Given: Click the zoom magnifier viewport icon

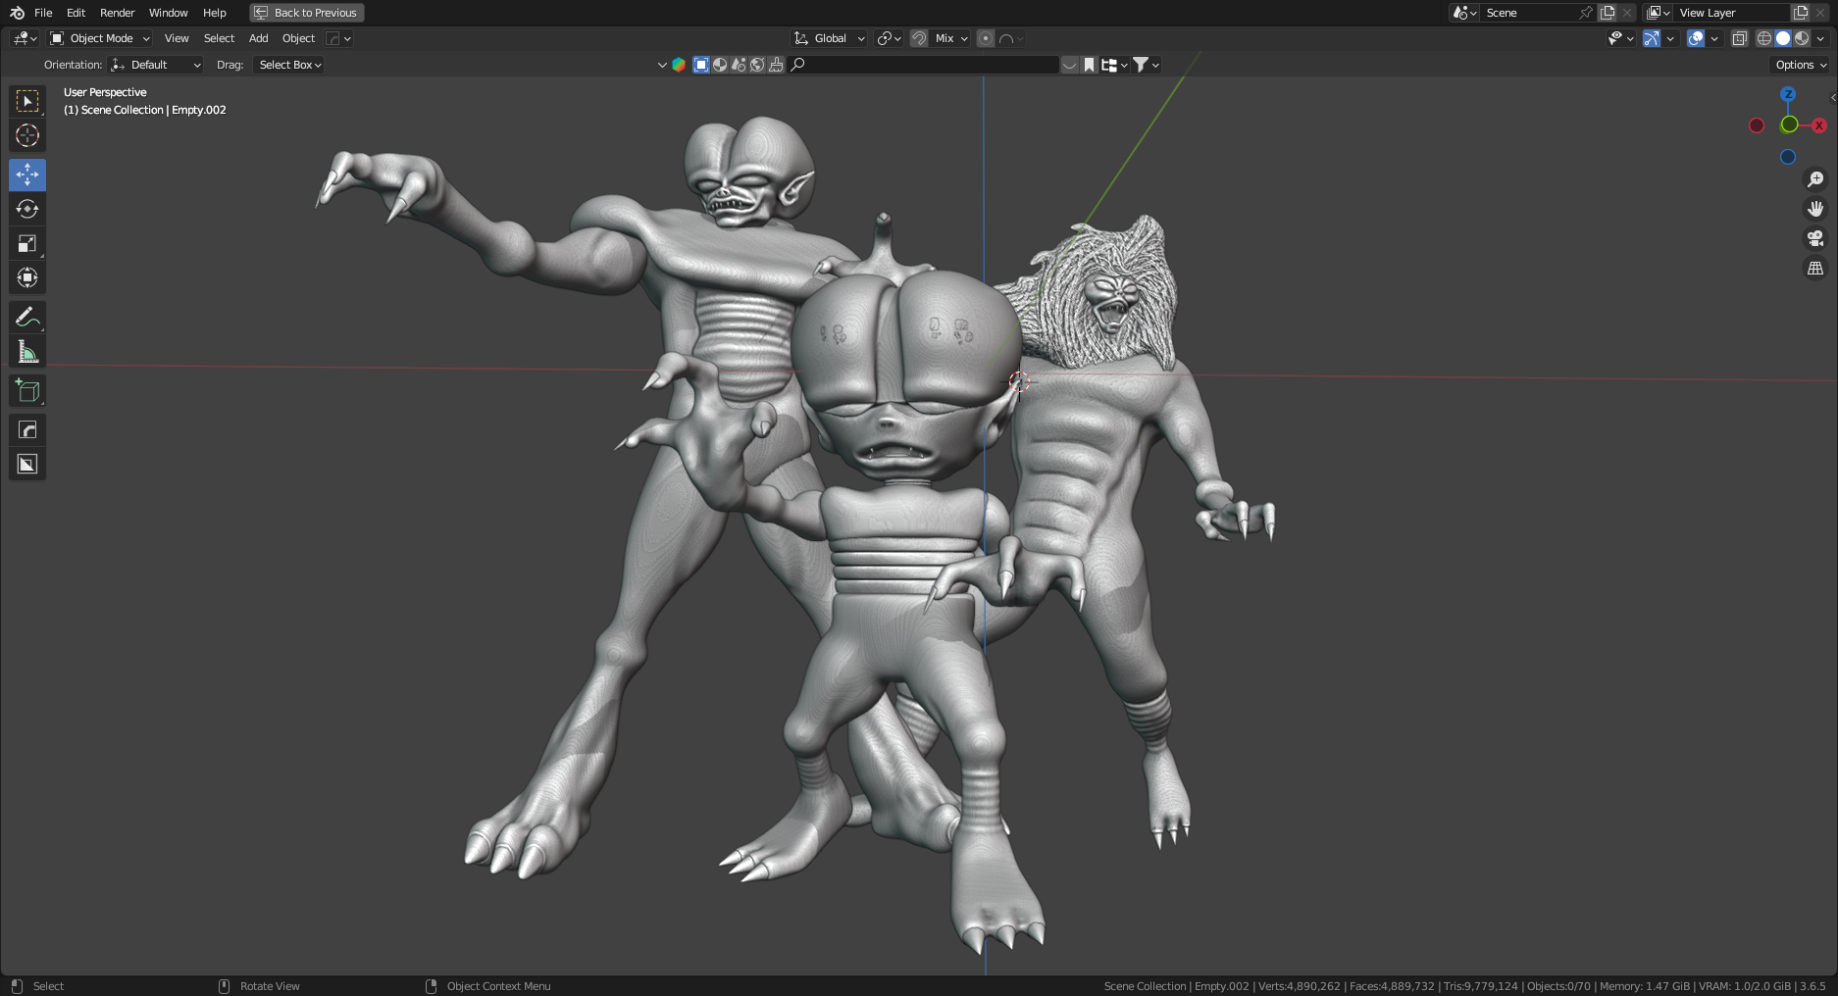Looking at the screenshot, I should [x=1815, y=179].
